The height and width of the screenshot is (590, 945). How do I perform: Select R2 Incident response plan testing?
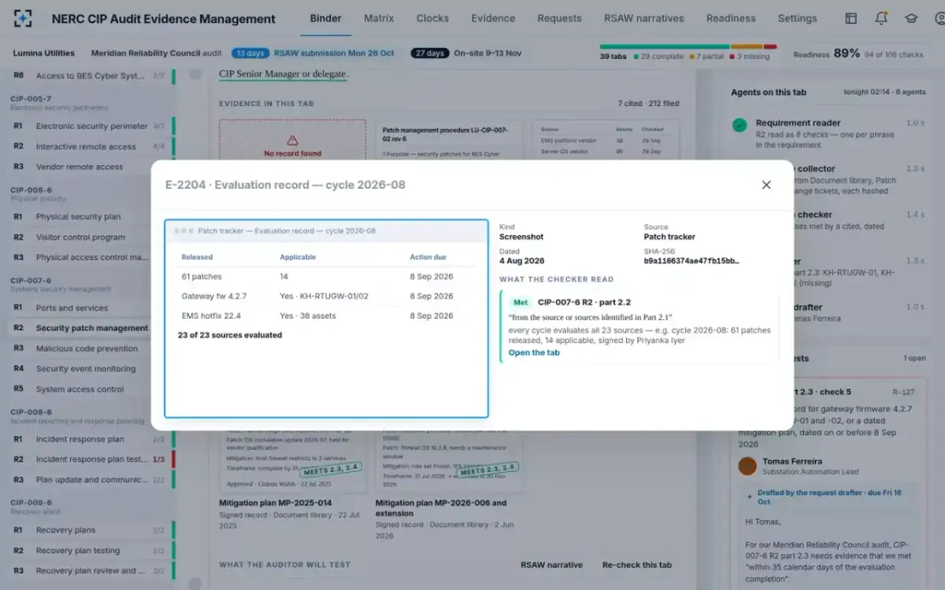[90, 459]
